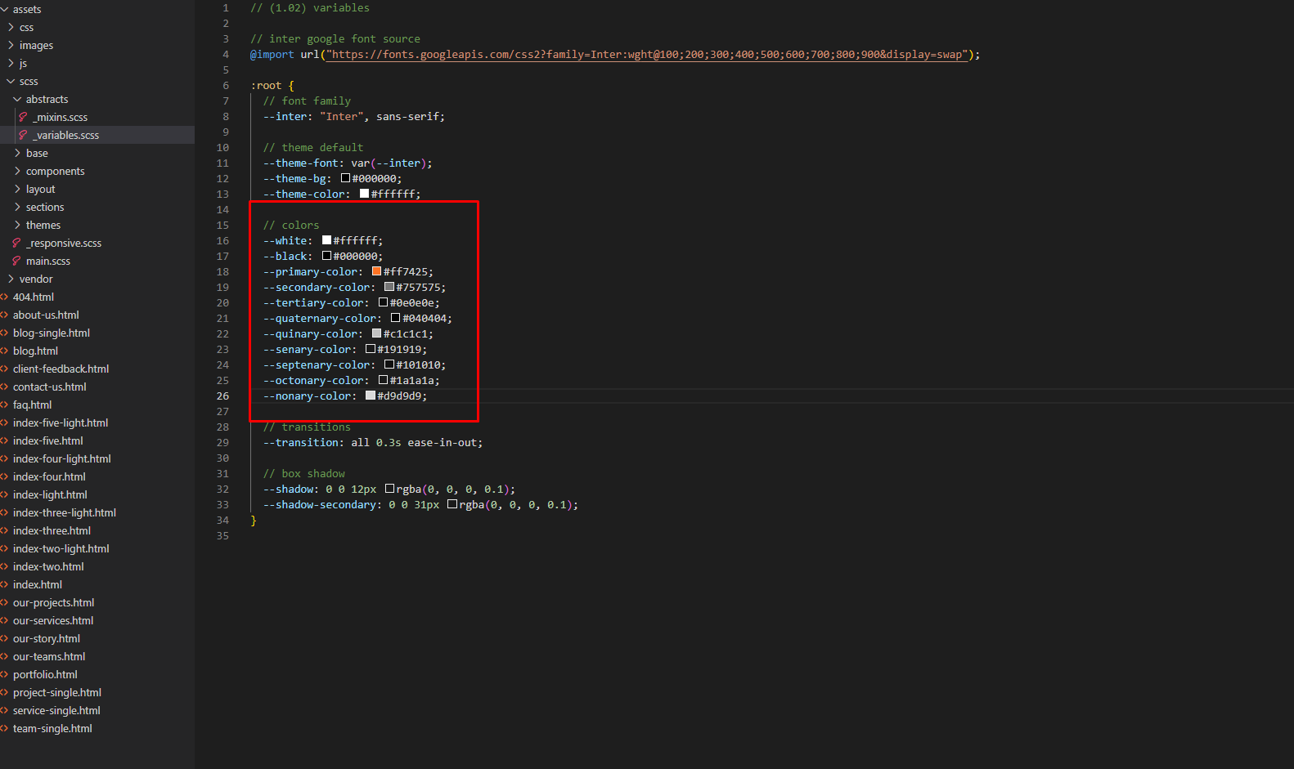The height and width of the screenshot is (769, 1294).
Task: Open about-us.html from the explorer
Action: (46, 315)
